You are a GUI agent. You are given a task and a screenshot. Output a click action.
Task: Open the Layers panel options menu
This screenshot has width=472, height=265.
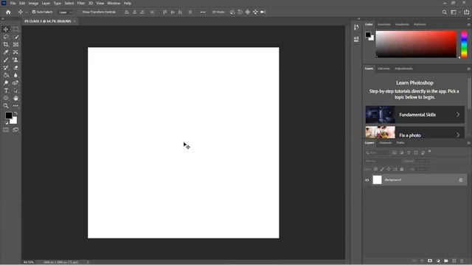[x=468, y=143]
